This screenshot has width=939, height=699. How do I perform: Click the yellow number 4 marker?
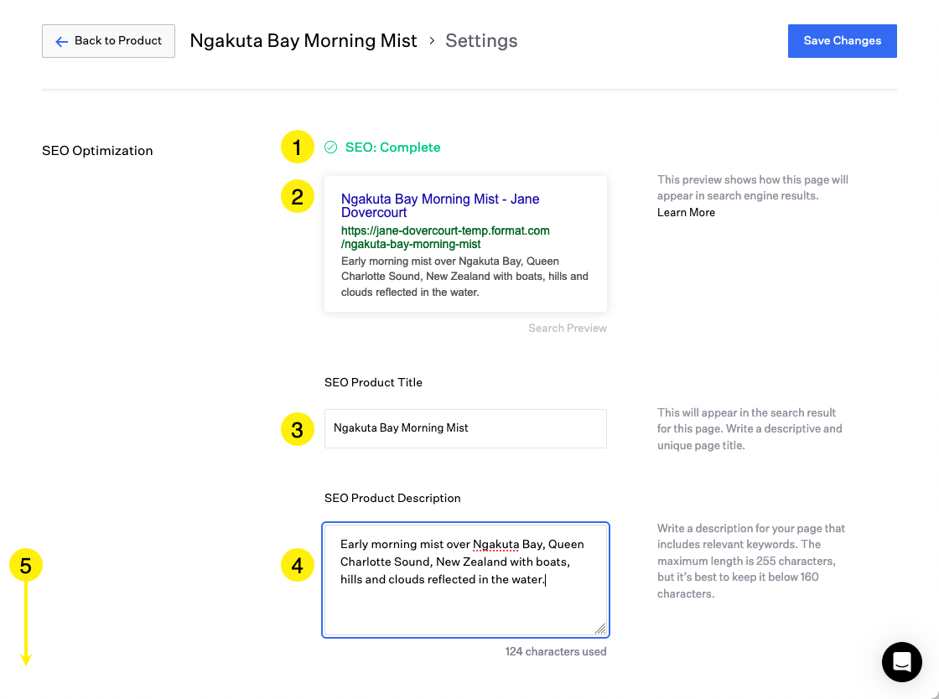click(297, 566)
